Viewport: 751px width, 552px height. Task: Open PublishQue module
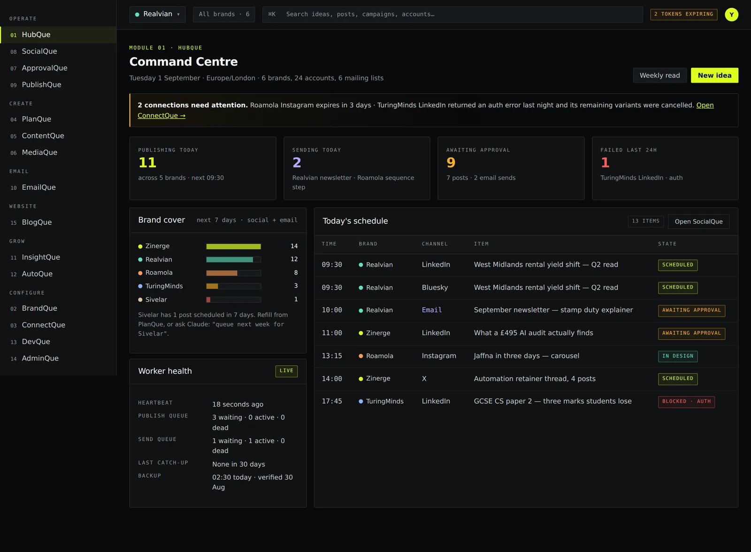click(58, 85)
